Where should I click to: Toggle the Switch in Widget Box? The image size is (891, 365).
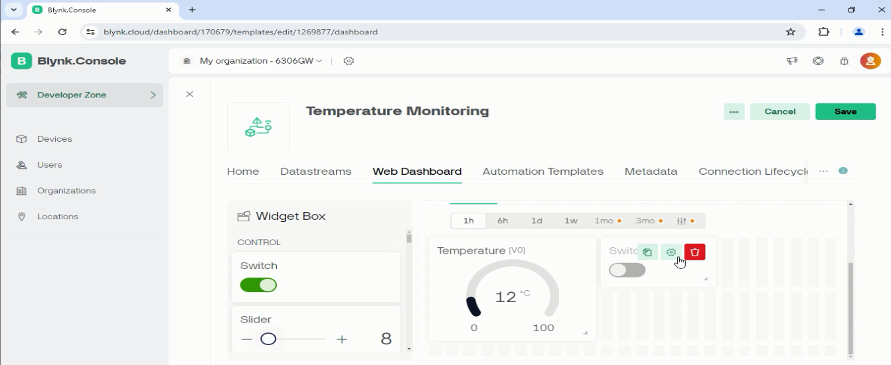pyautogui.click(x=258, y=285)
